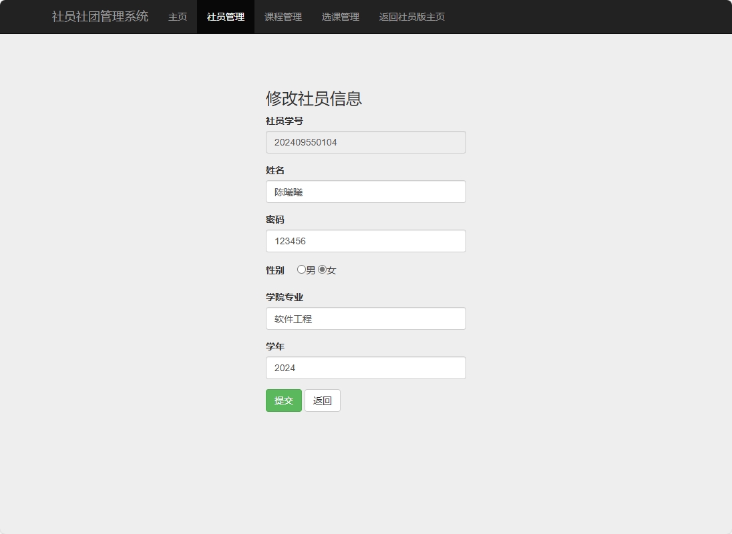Click the 学院专业 major input field
This screenshot has height=534, width=732.
click(x=365, y=318)
